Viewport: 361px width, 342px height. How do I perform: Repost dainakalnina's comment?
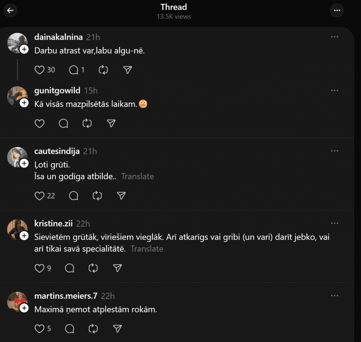[x=103, y=70]
